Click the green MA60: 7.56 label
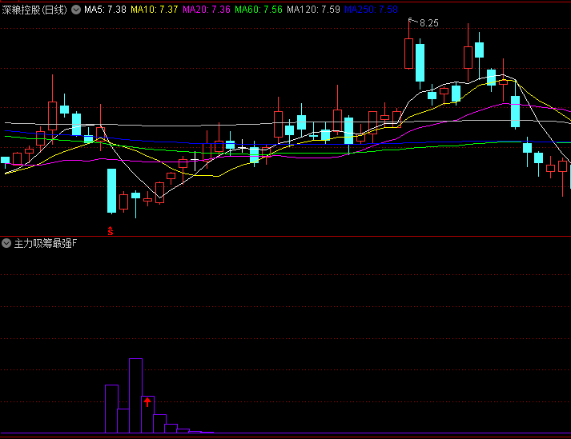The height and width of the screenshot is (439, 571). (259, 10)
